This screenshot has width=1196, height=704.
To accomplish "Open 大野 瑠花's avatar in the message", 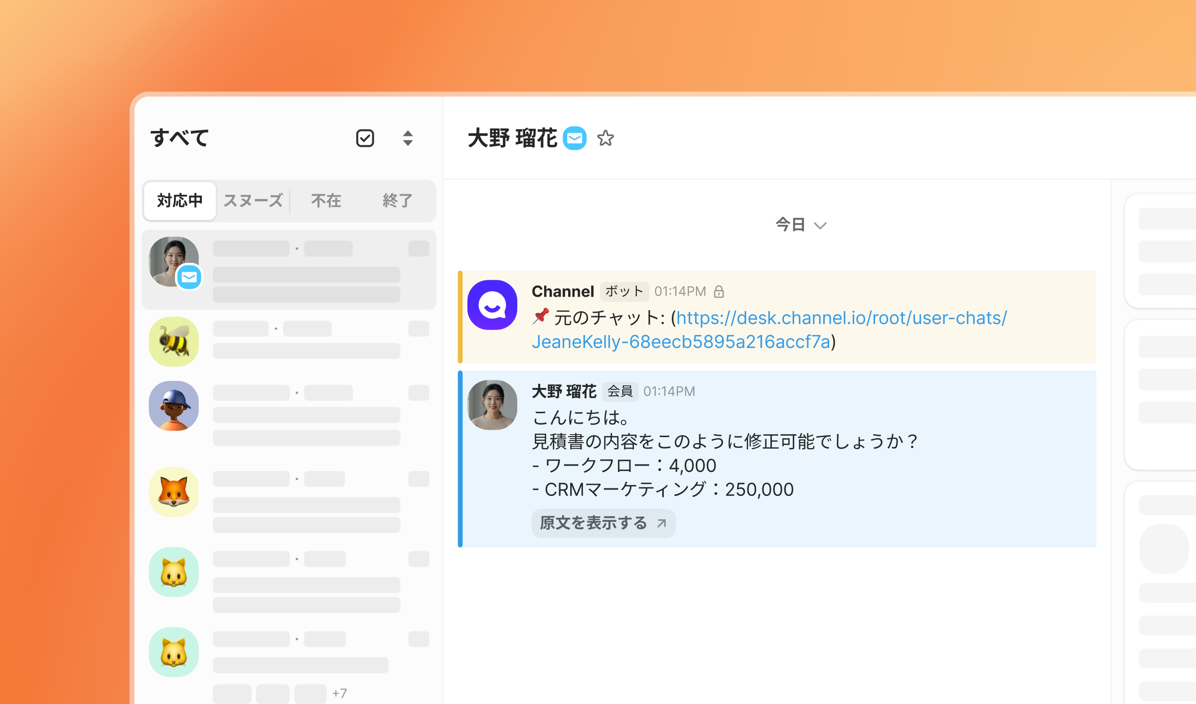I will (x=492, y=405).
